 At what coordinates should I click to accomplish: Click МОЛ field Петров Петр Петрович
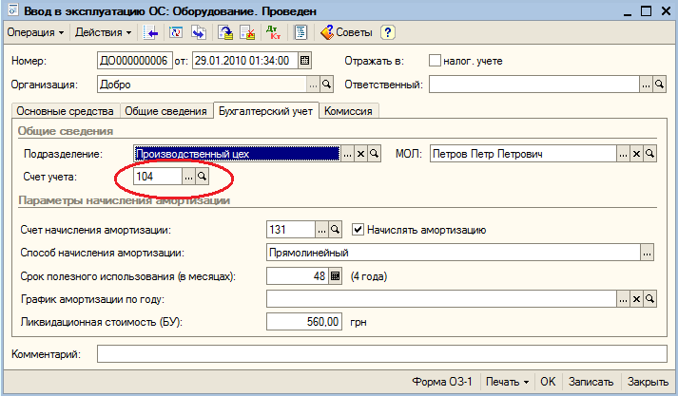point(523,154)
